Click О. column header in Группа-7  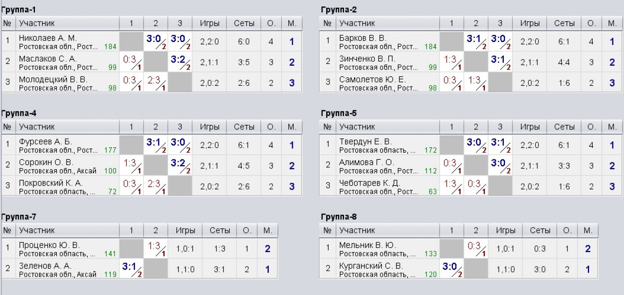pyautogui.click(x=247, y=231)
